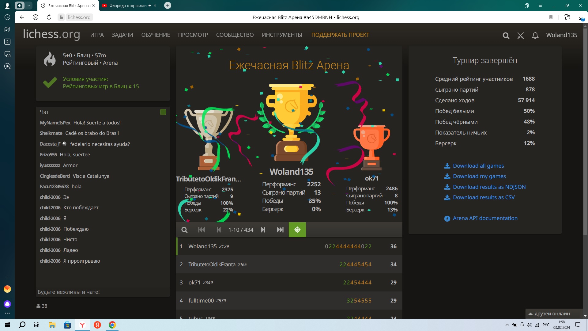Viewport: 588px width, 331px height.
Task: Select ok71 standings row
Action: (x=289, y=283)
